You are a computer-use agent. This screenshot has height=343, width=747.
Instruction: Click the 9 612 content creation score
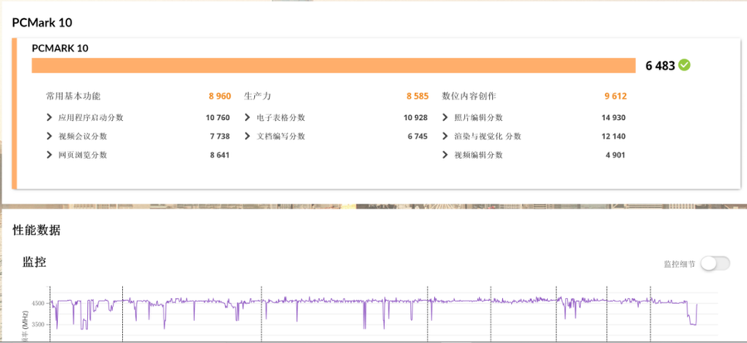coord(614,96)
